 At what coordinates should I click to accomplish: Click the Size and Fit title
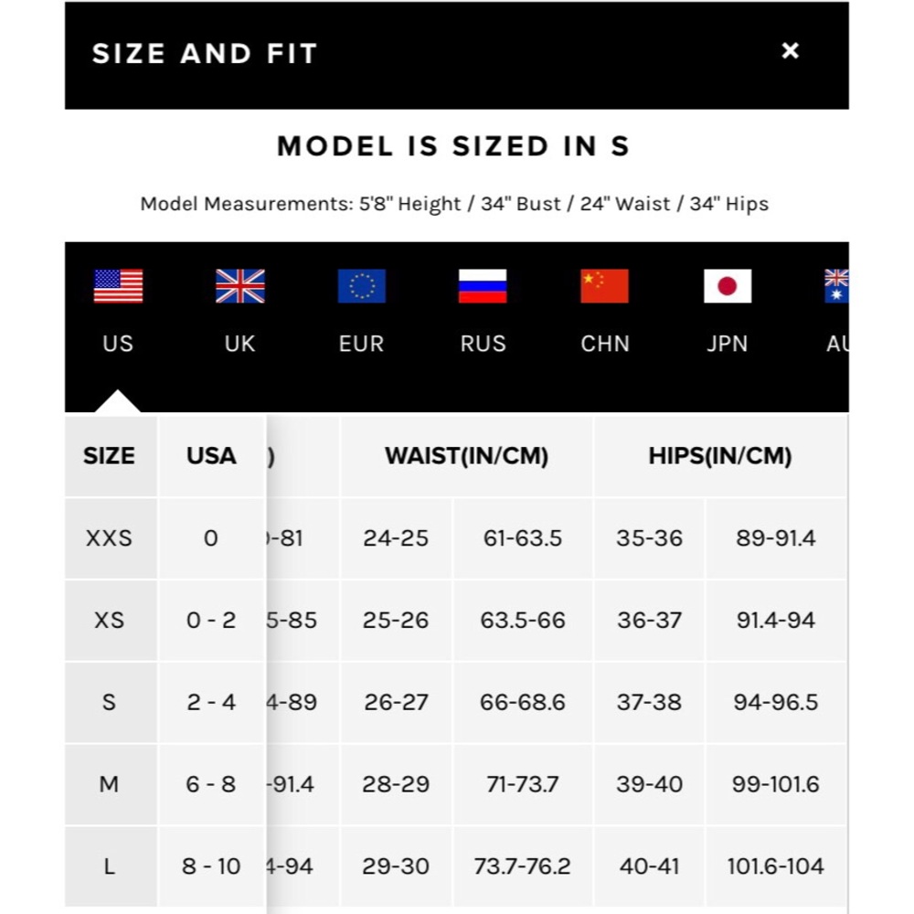[x=205, y=54]
